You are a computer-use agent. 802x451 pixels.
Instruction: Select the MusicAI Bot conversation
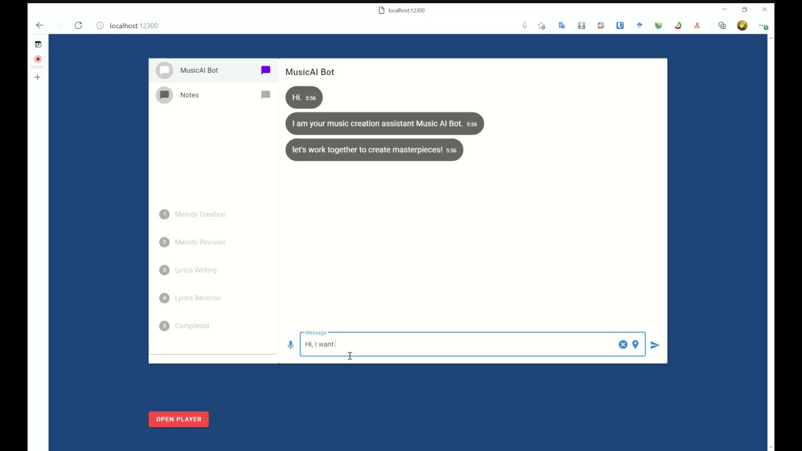coord(214,70)
